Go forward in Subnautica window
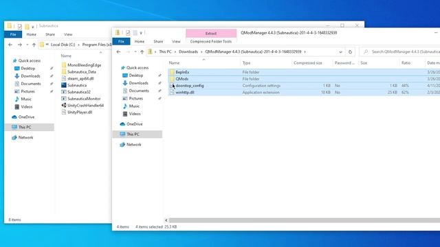Viewport: 440px width, 247px height. click(20, 45)
